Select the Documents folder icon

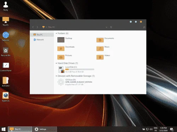[100, 40]
